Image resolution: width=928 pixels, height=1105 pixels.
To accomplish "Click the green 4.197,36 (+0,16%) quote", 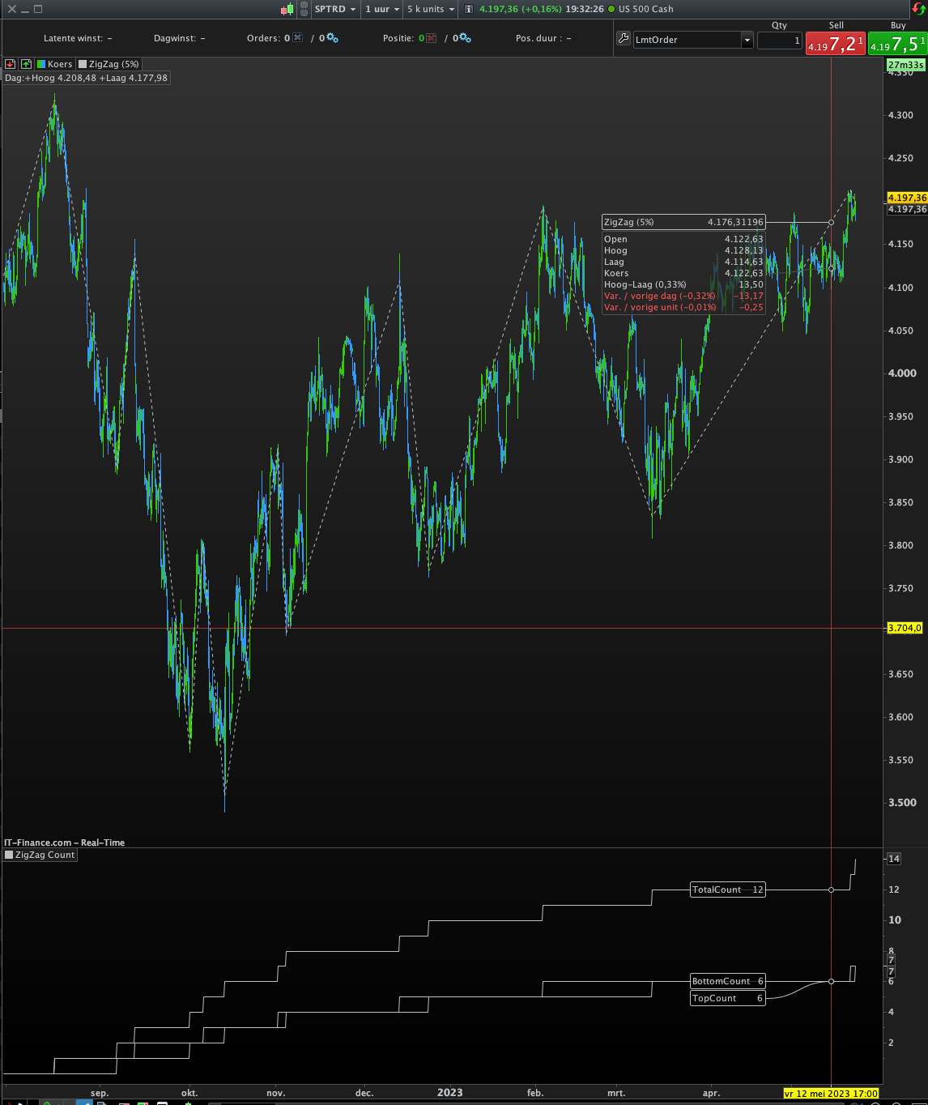I will (520, 9).
